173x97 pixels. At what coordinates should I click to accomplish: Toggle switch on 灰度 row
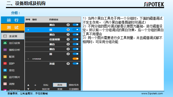tap(75, 64)
